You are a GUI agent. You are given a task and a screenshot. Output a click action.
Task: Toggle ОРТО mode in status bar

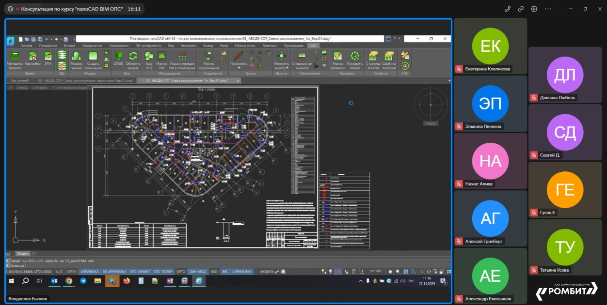point(181,272)
